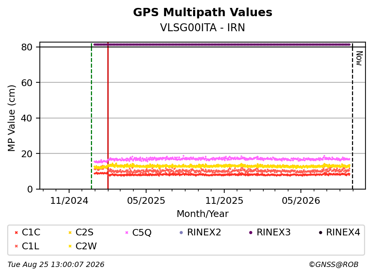
Task: Click the RINEX3 purple legend dot
Action: [x=251, y=232]
